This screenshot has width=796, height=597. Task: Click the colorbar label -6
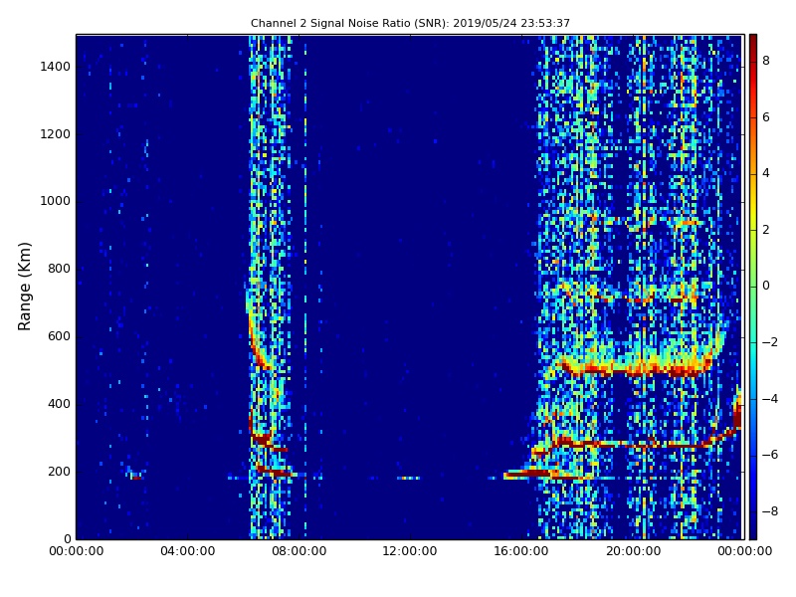pos(768,455)
